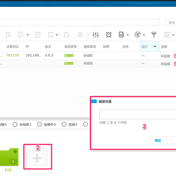Click the code script document icon
This screenshot has width=176, height=176.
[x=38, y=35]
